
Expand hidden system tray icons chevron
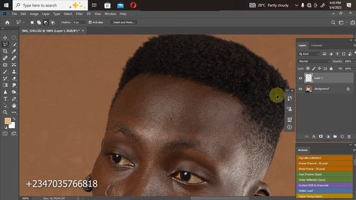296,5
